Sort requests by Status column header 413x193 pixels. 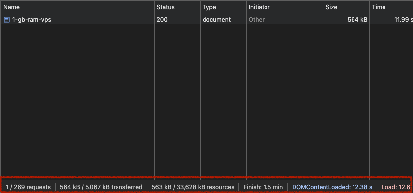[x=177, y=7]
